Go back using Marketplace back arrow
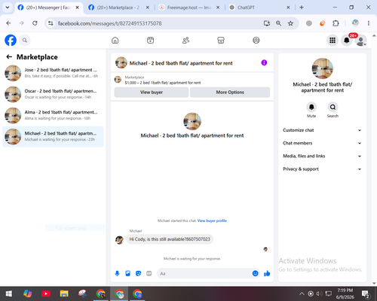 [x=9, y=57]
